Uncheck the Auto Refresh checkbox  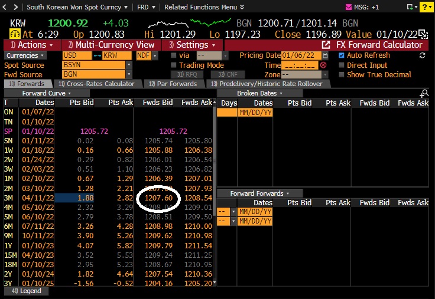342,55
